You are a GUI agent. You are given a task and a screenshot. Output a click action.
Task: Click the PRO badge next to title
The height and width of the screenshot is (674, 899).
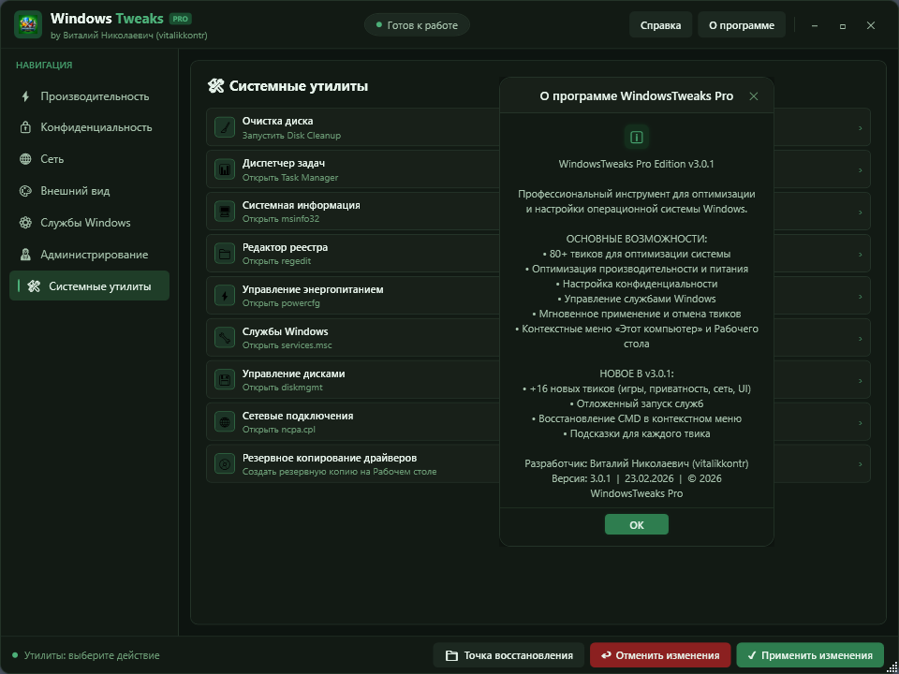tap(181, 19)
